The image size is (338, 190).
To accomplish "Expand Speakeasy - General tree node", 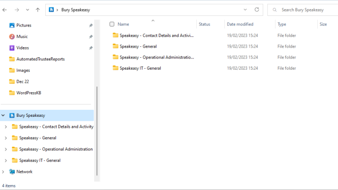I will pyautogui.click(x=6, y=138).
